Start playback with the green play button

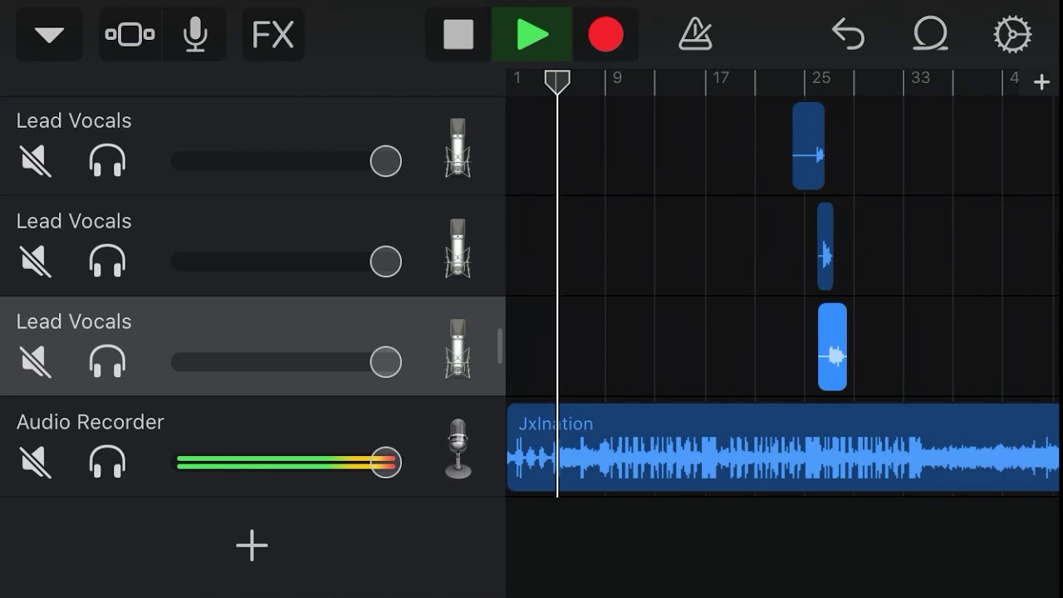coord(532,35)
